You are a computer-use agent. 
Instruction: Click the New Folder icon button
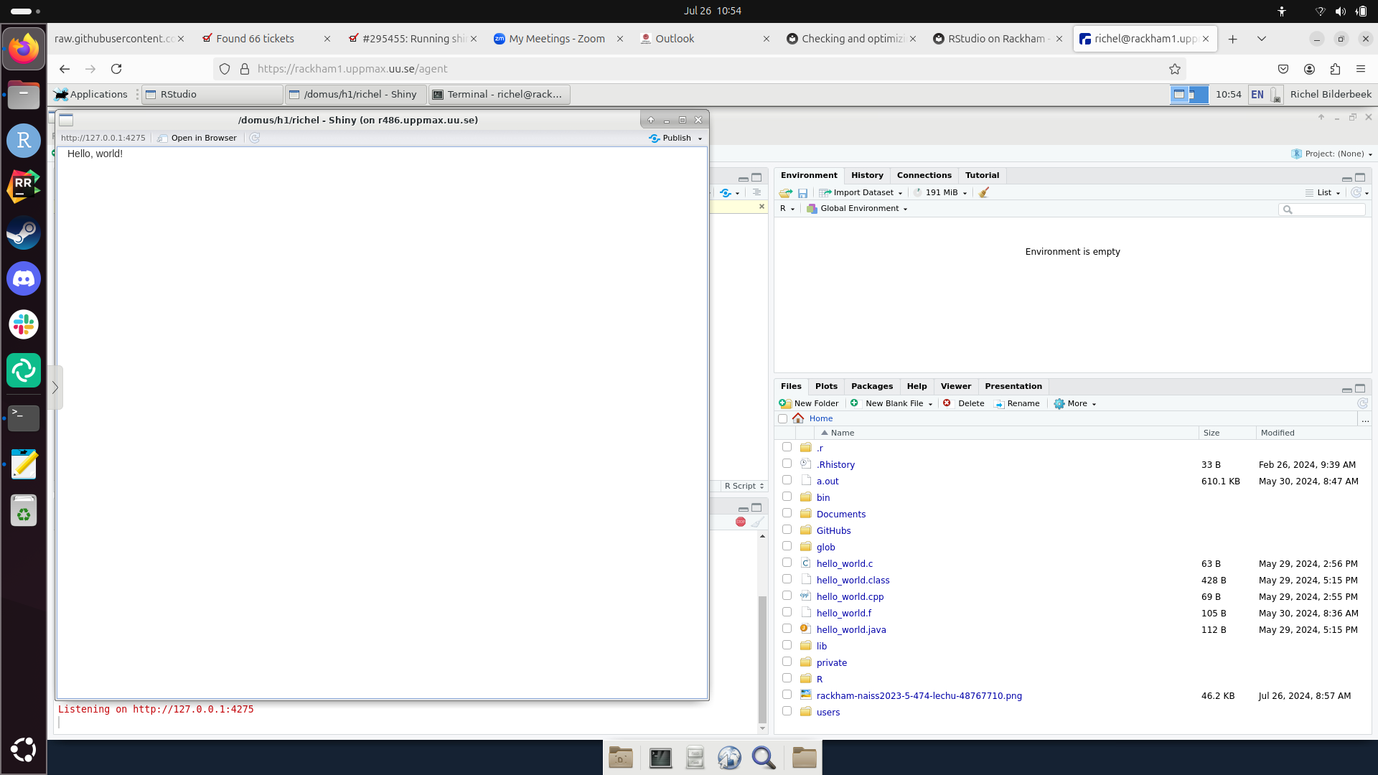click(809, 403)
